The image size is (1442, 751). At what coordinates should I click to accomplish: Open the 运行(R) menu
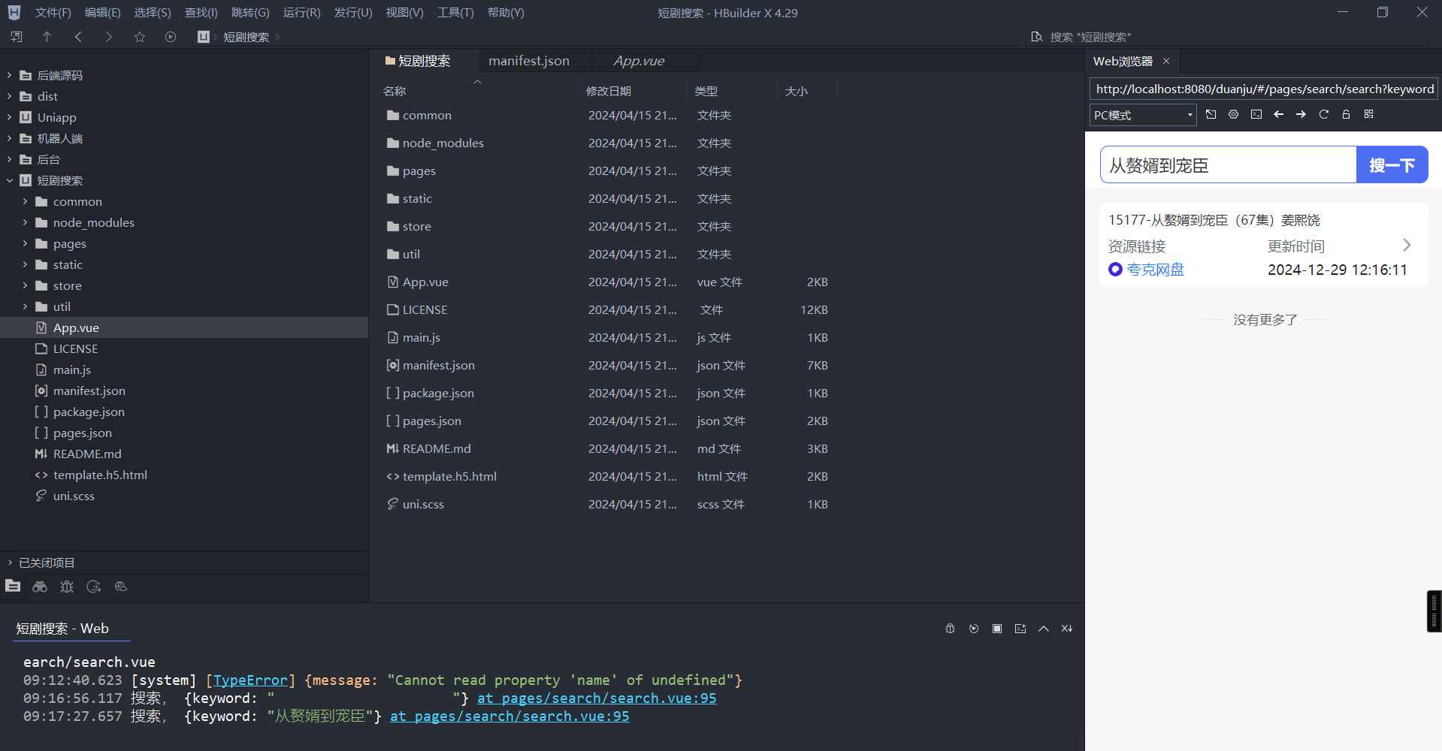(x=301, y=13)
